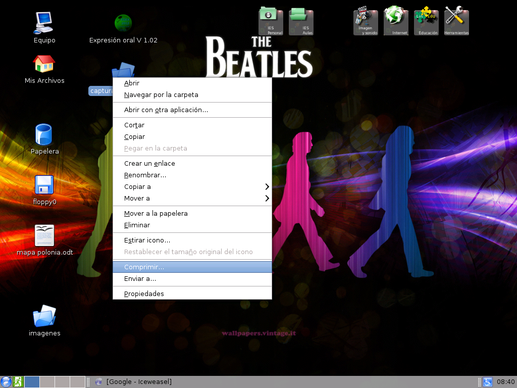Select the captura folder icon behind menu
Screen dimensions: 517x388
point(123,70)
